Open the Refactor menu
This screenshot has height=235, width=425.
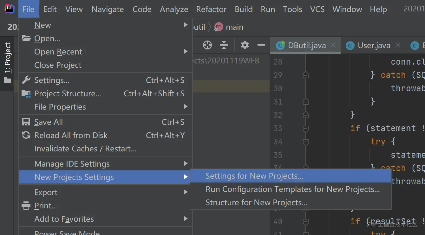click(211, 10)
